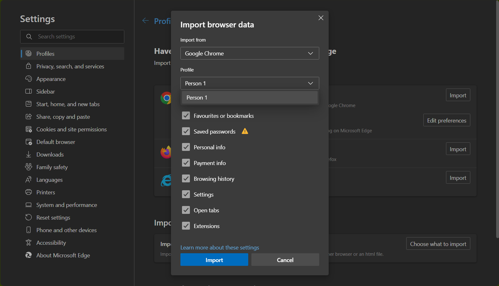This screenshot has height=286, width=499.
Task: Click the search magnifier icon
Action: [x=29, y=37]
